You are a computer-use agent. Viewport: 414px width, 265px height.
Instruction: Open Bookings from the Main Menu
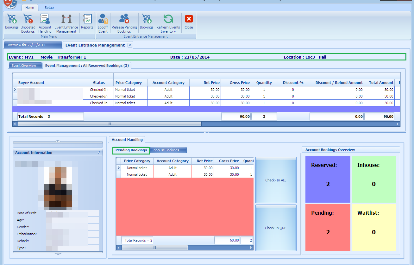11,22
